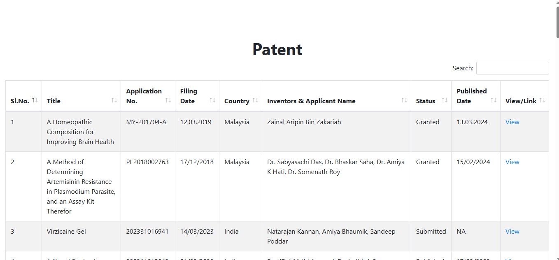Select the Status column header text
Image resolution: width=559 pixels, height=260 pixels.
point(426,101)
